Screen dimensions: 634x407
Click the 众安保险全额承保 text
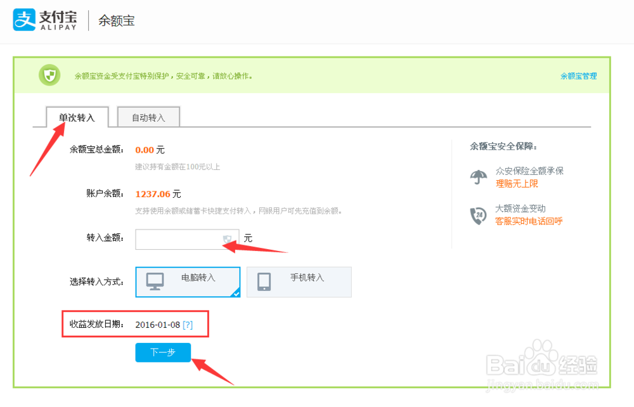[529, 171]
